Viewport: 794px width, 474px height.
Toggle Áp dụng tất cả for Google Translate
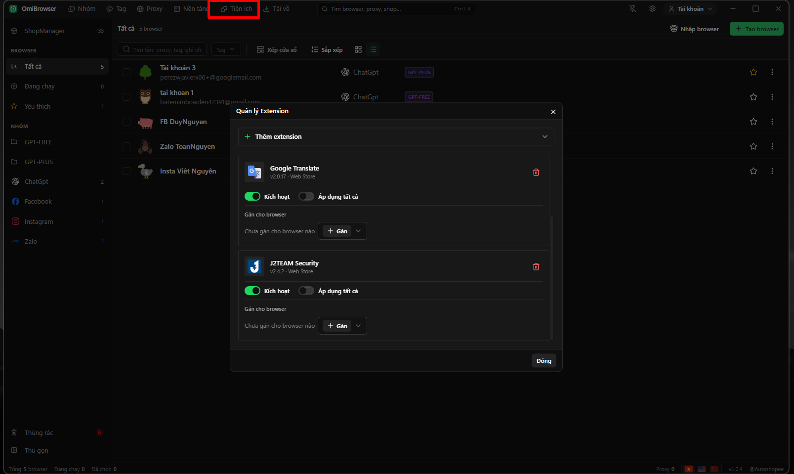pos(306,196)
